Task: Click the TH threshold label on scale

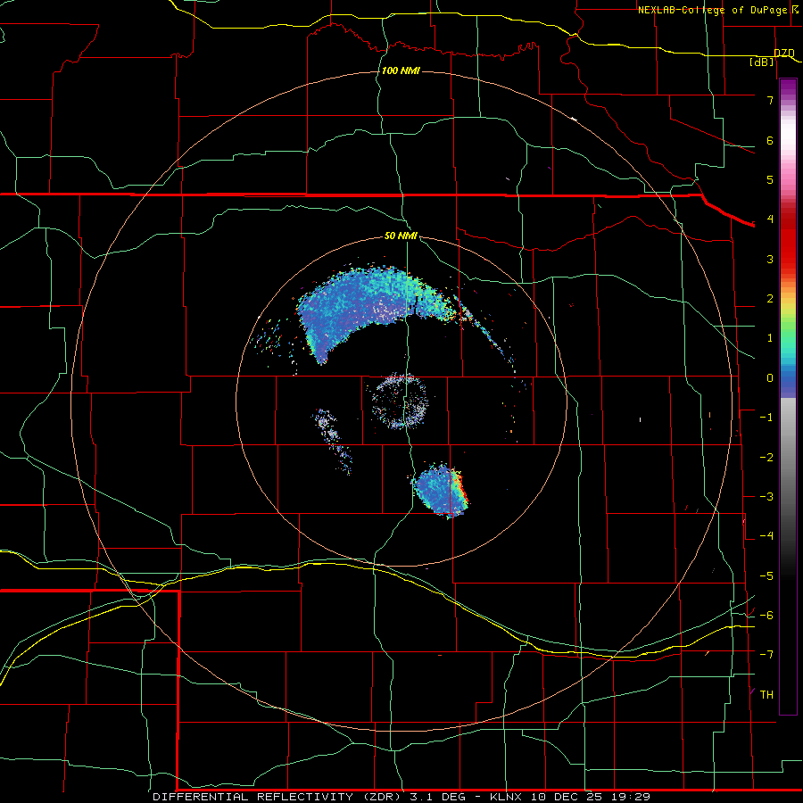Action: [766, 695]
